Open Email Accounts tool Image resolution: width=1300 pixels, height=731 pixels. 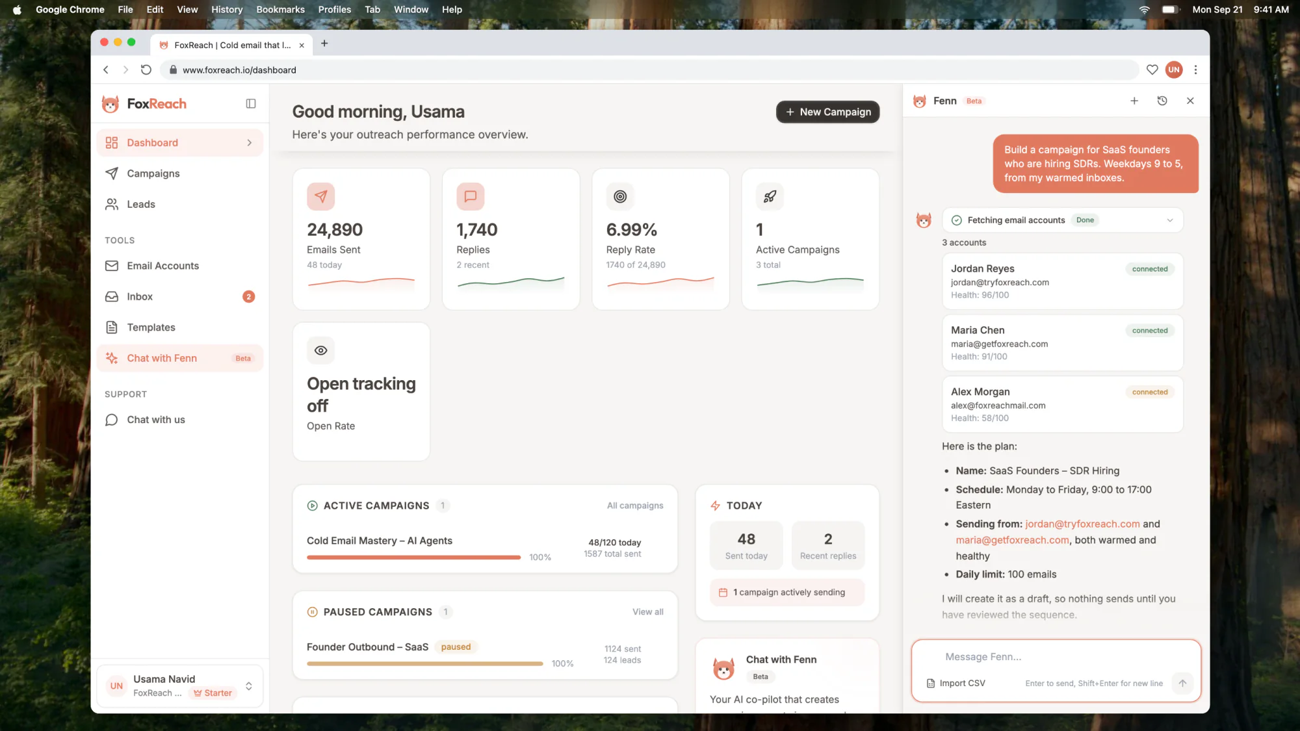click(180, 266)
